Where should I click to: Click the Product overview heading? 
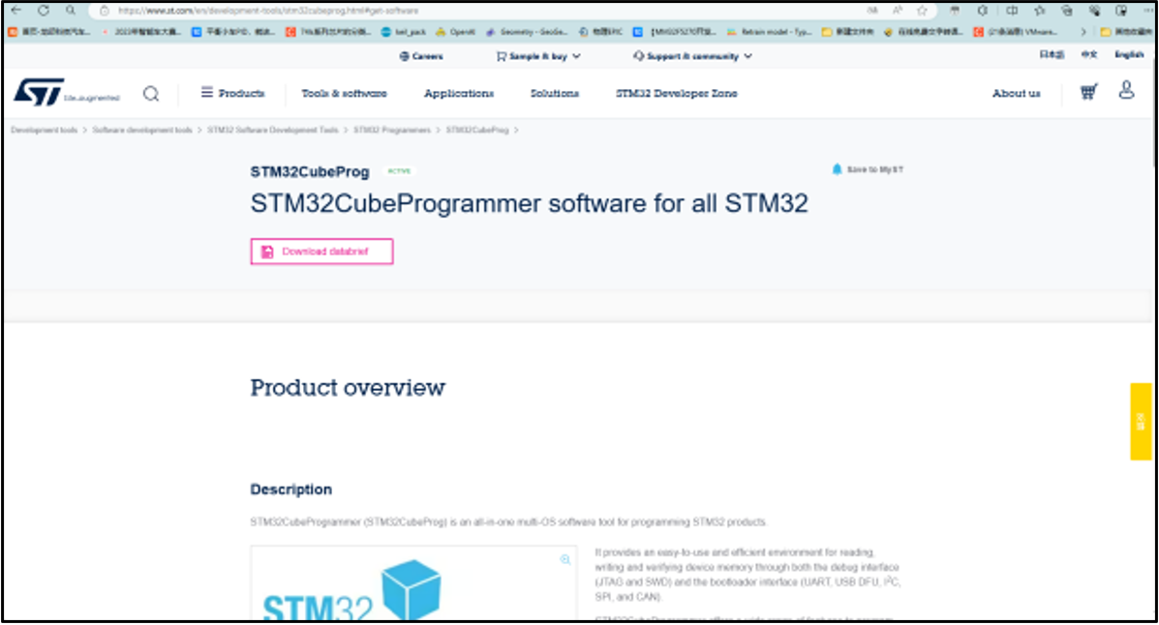pyautogui.click(x=348, y=388)
